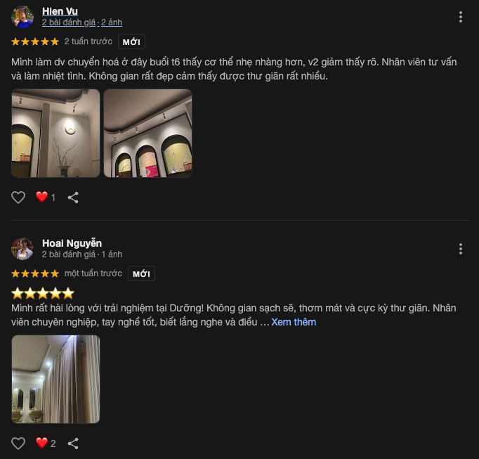
Task: Open Hoai Nguyễn's '2 bài đánh giá · 1 ảnh' link
Action: pyautogui.click(x=82, y=254)
